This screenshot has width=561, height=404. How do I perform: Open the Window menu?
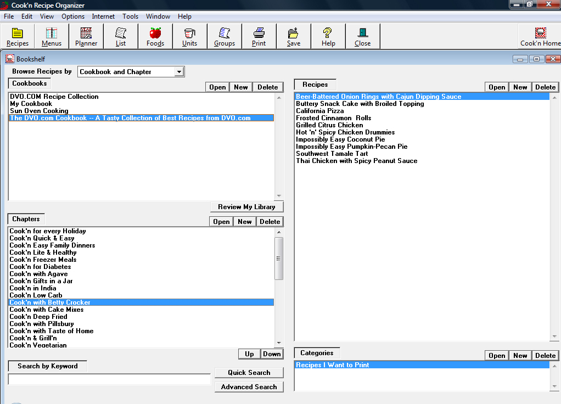point(158,16)
